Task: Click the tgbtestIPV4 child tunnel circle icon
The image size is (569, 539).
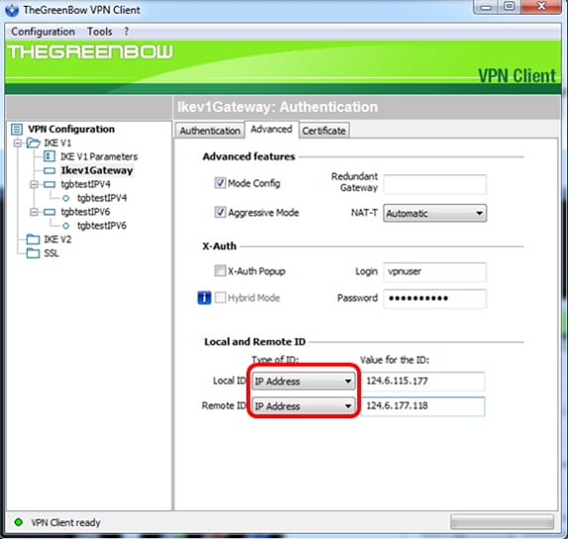Action: tap(65, 198)
